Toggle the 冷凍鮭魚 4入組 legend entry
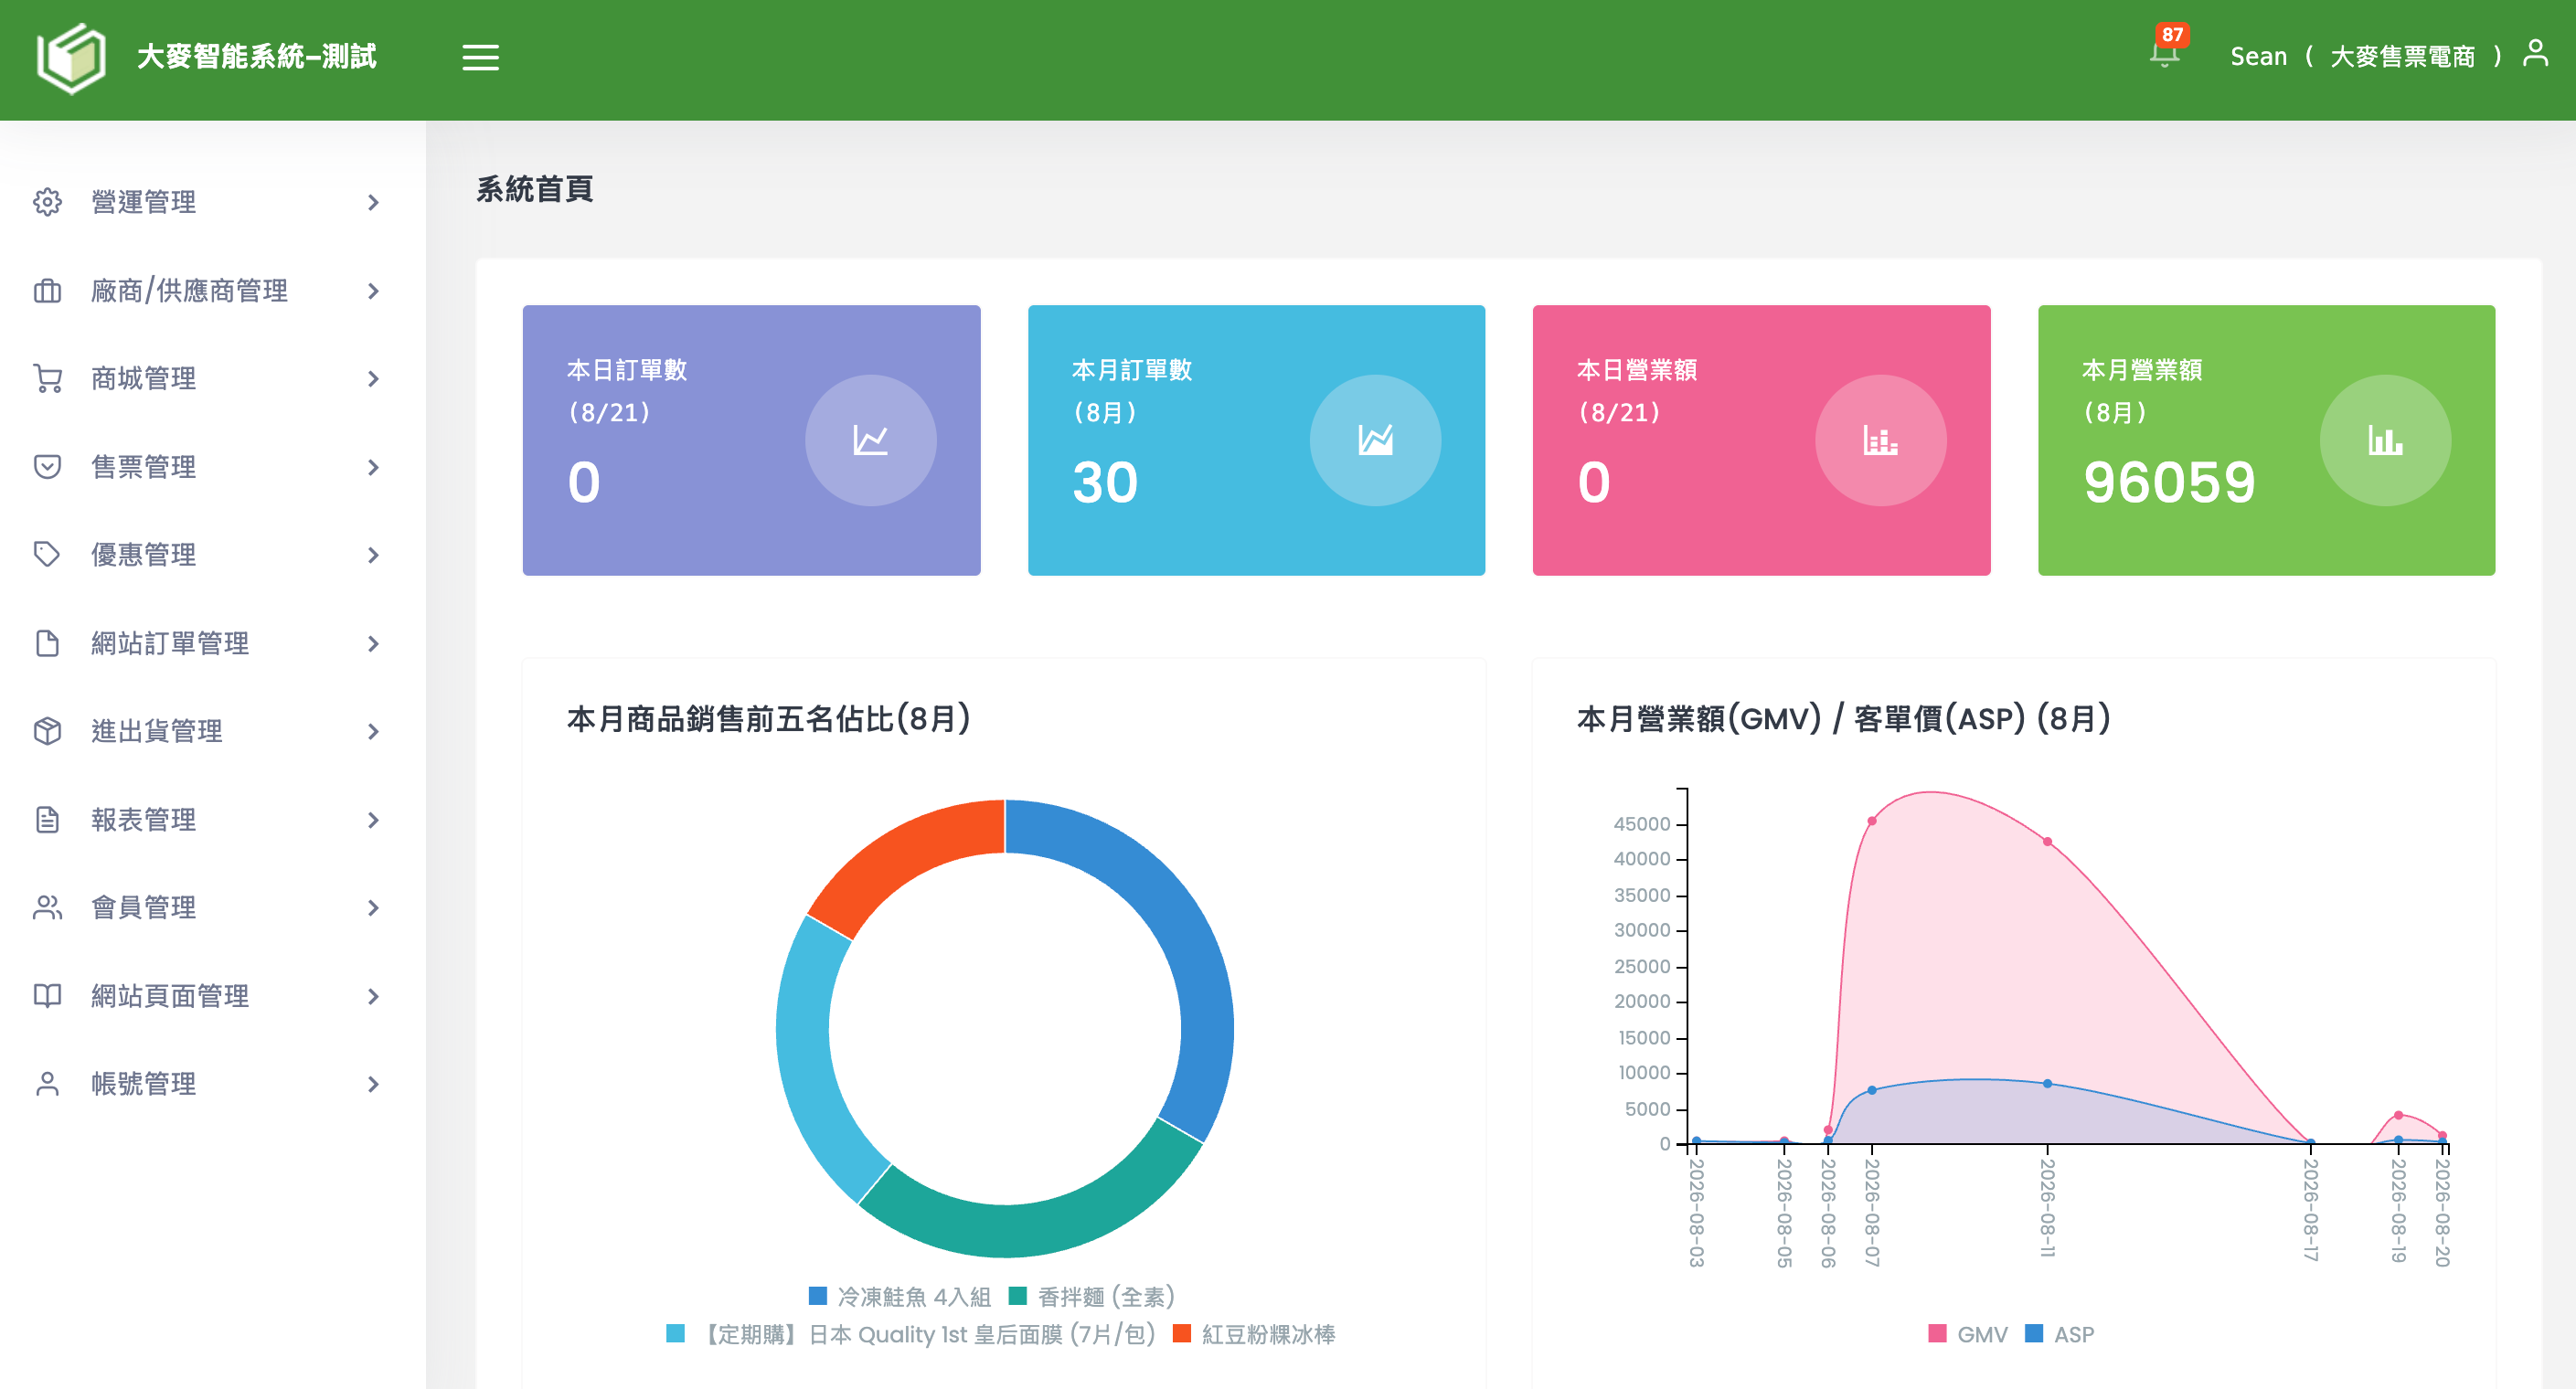The image size is (2576, 1389). [x=899, y=1297]
